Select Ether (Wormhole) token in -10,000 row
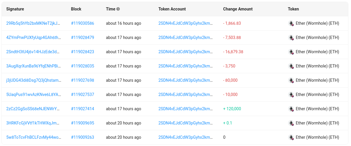Image resolution: width=351 pixels, height=146 pixels. click(x=317, y=95)
